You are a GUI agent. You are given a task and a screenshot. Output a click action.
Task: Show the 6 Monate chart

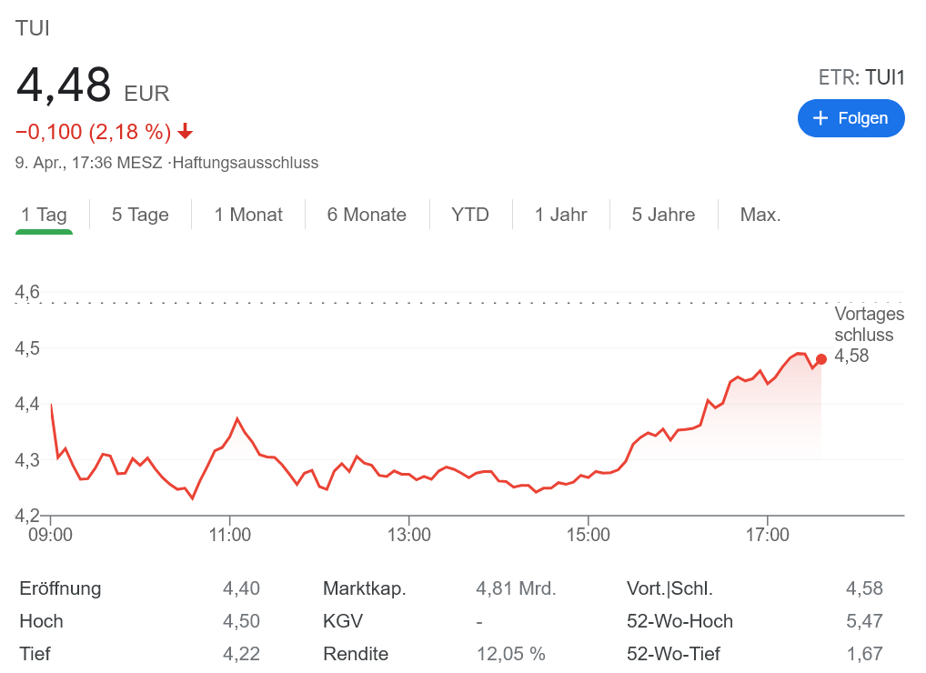click(x=367, y=215)
